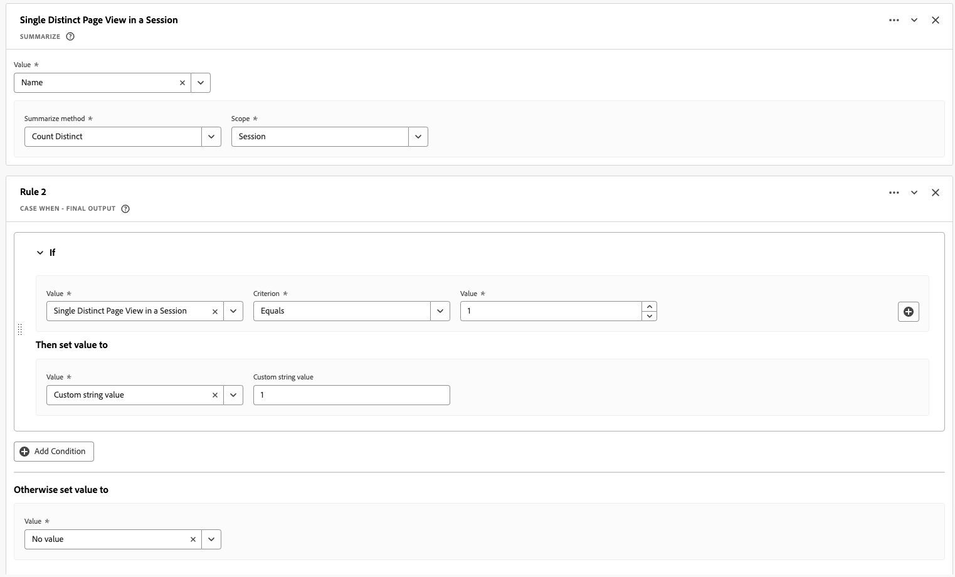This screenshot has height=577, width=955.
Task: Open the Criterion dropdown showing Equals
Action: (440, 310)
